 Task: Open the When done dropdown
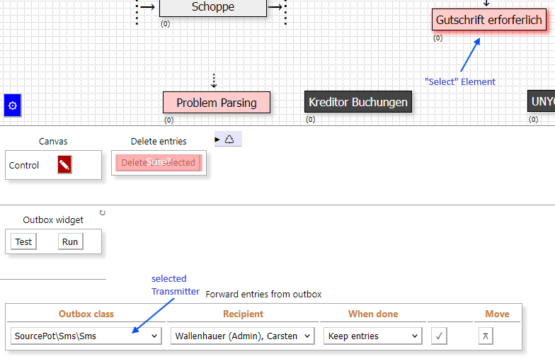click(373, 336)
